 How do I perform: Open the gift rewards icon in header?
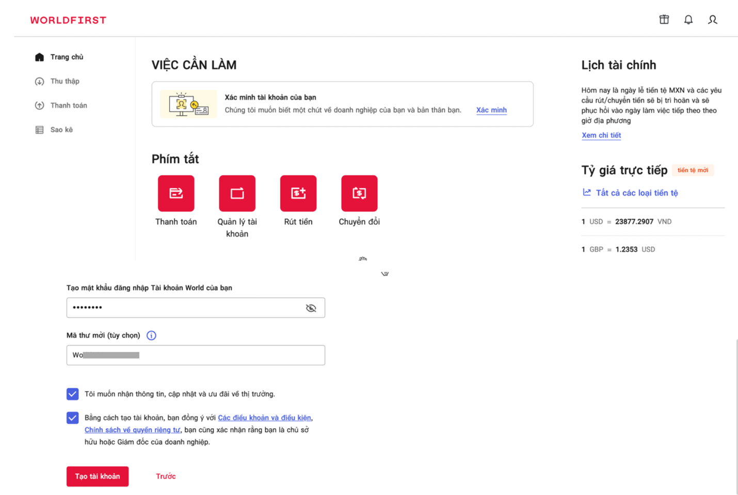pos(664,20)
